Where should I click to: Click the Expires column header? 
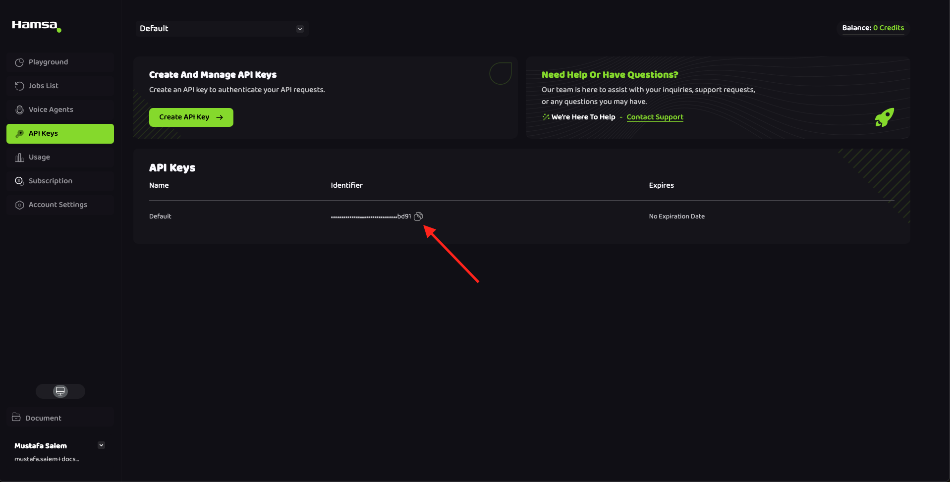point(662,185)
